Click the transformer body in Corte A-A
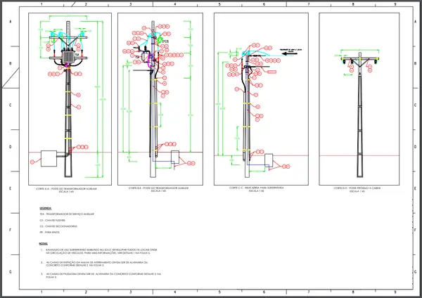 pyautogui.click(x=68, y=58)
